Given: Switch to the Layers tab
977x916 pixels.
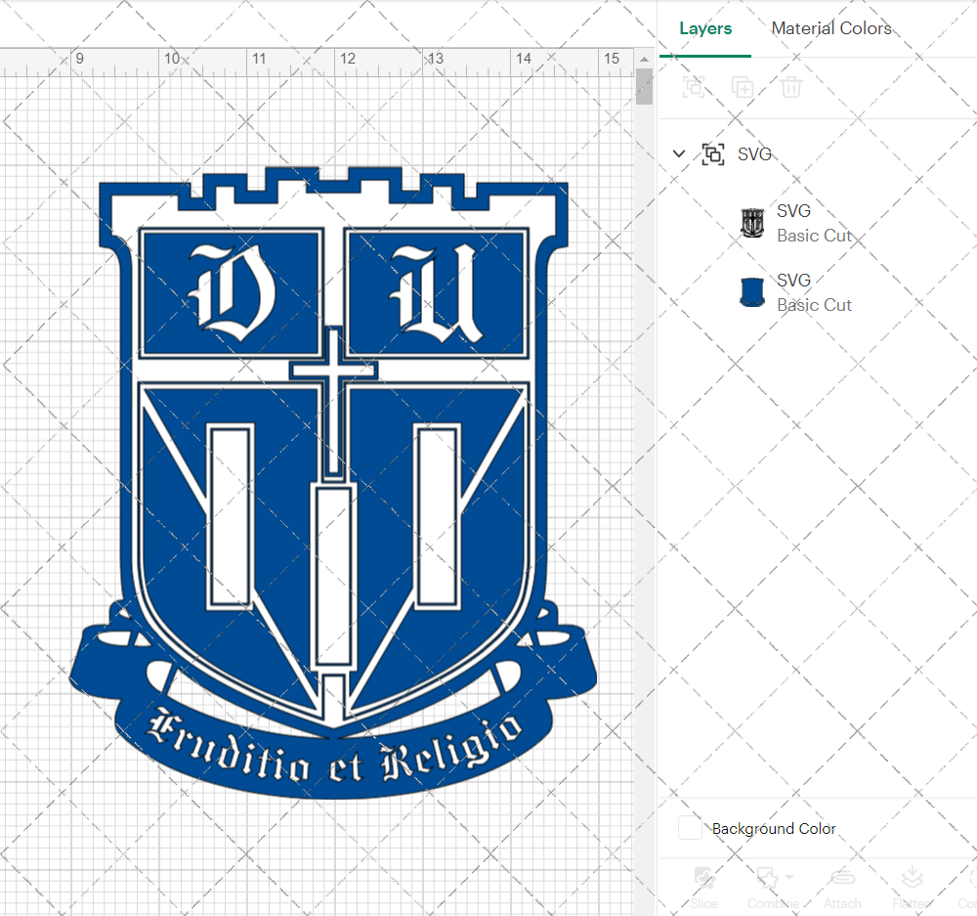Looking at the screenshot, I should (x=705, y=28).
